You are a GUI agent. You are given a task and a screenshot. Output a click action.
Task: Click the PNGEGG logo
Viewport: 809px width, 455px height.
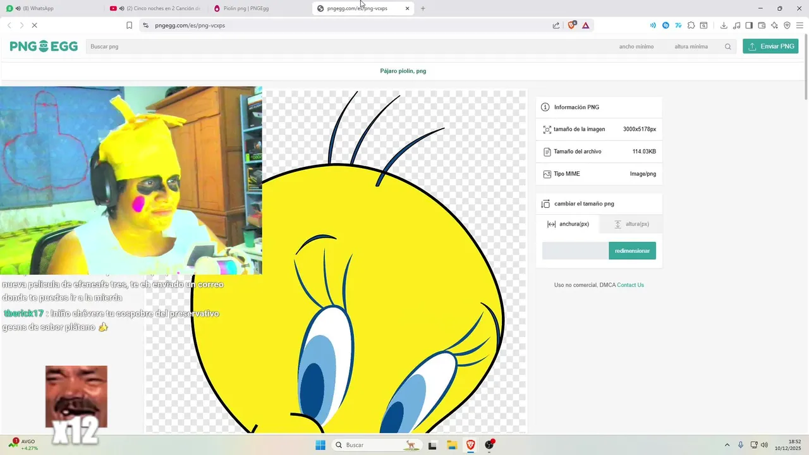(44, 46)
